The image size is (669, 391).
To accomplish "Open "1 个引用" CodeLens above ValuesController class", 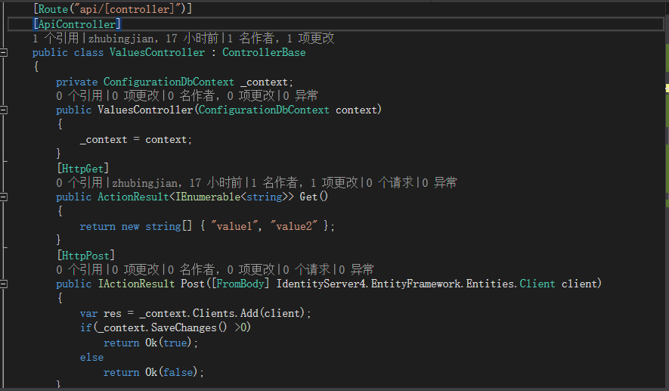I will [x=55, y=39].
